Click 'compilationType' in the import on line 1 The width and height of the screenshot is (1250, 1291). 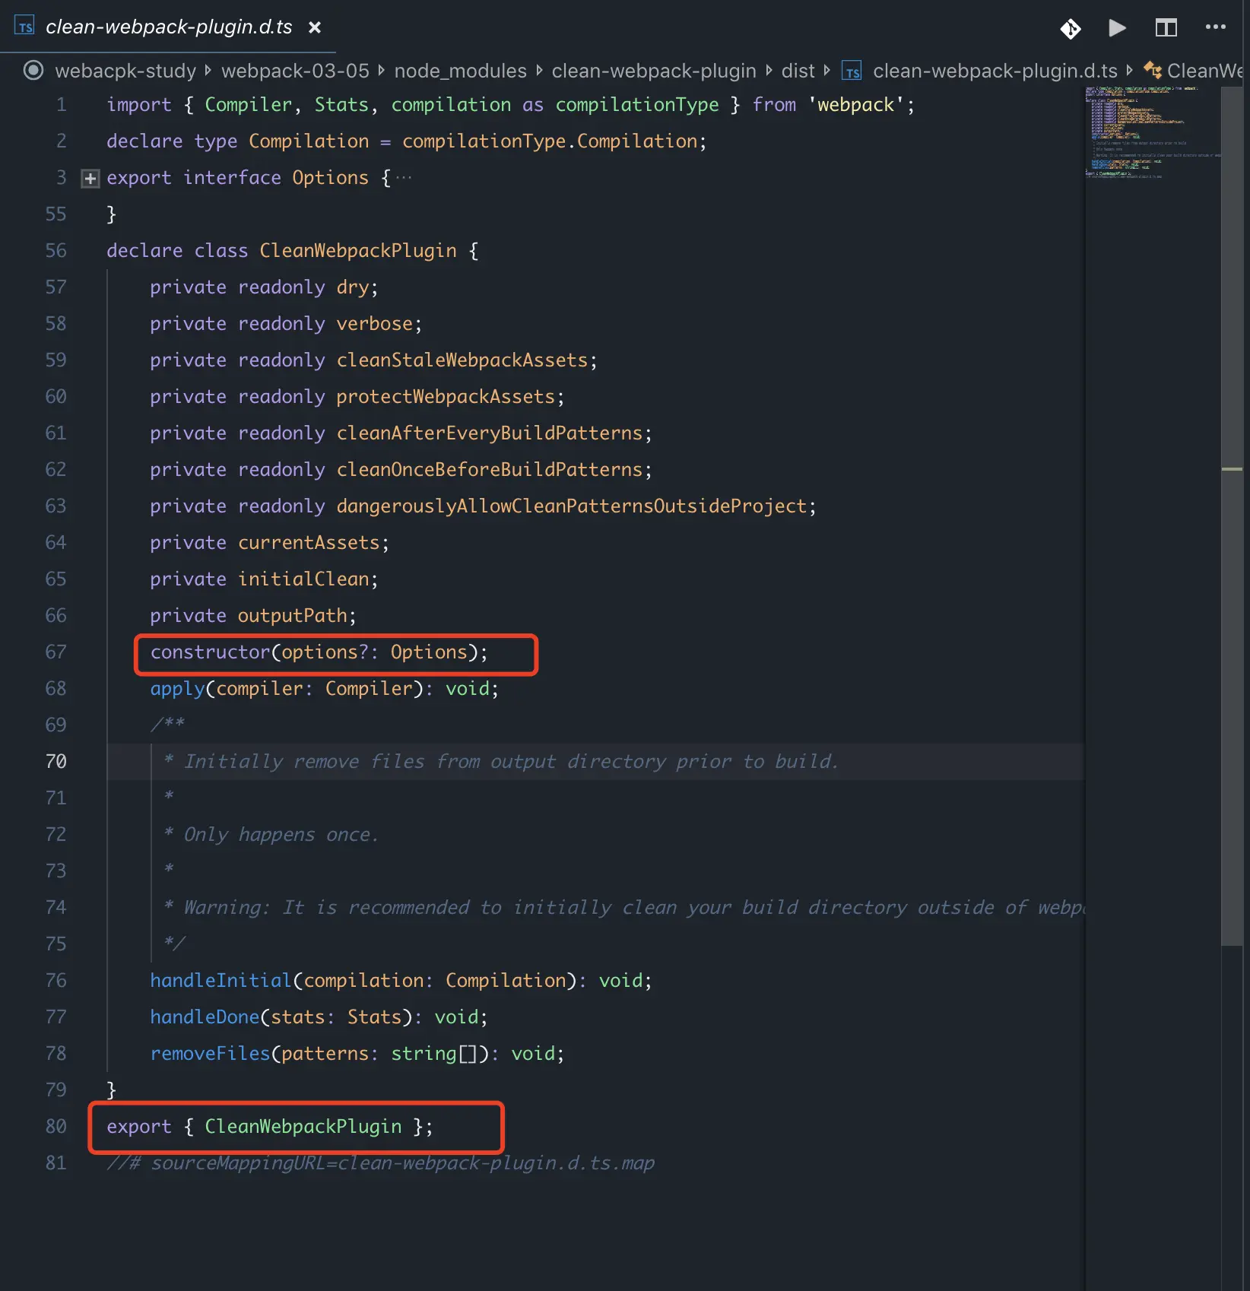[x=636, y=105]
